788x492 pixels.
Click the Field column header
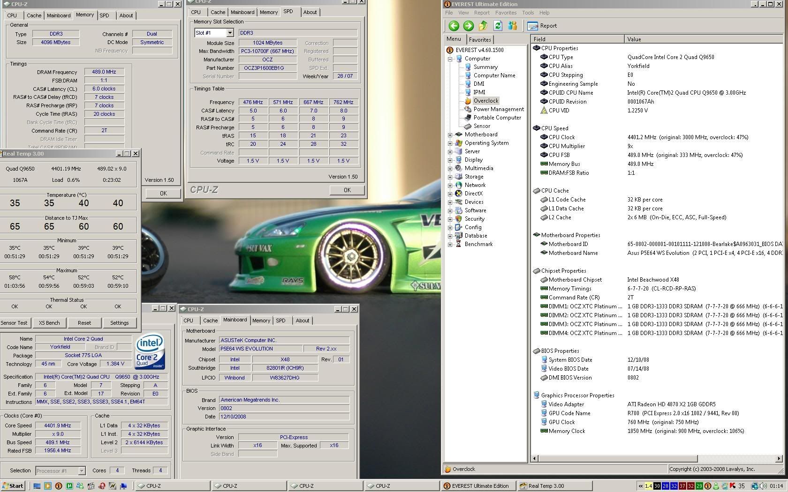click(x=577, y=39)
